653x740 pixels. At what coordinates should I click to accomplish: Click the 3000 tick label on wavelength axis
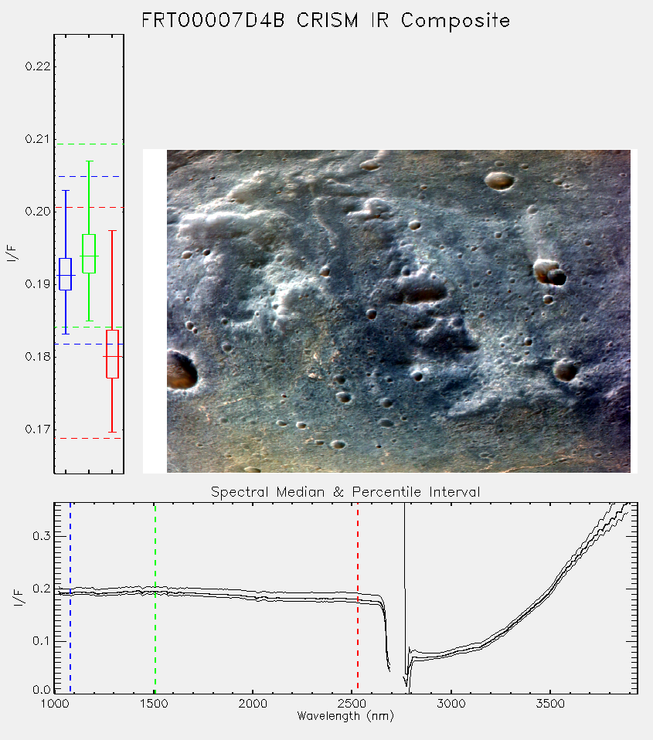pyautogui.click(x=451, y=704)
